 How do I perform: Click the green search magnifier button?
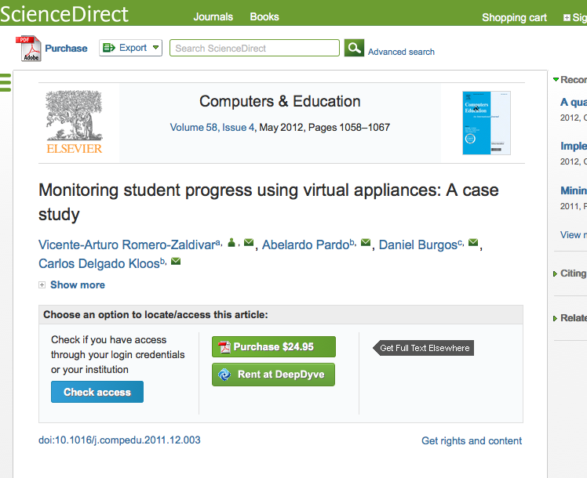pyautogui.click(x=354, y=48)
